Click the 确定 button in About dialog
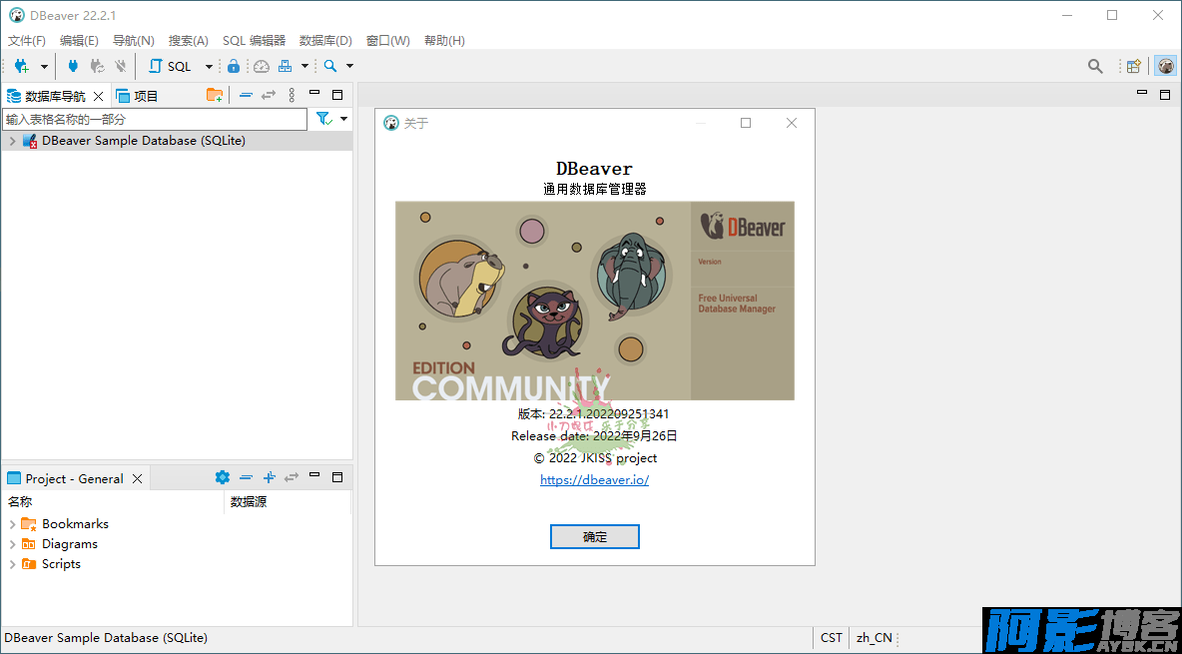The width and height of the screenshot is (1182, 654). pyautogui.click(x=595, y=537)
